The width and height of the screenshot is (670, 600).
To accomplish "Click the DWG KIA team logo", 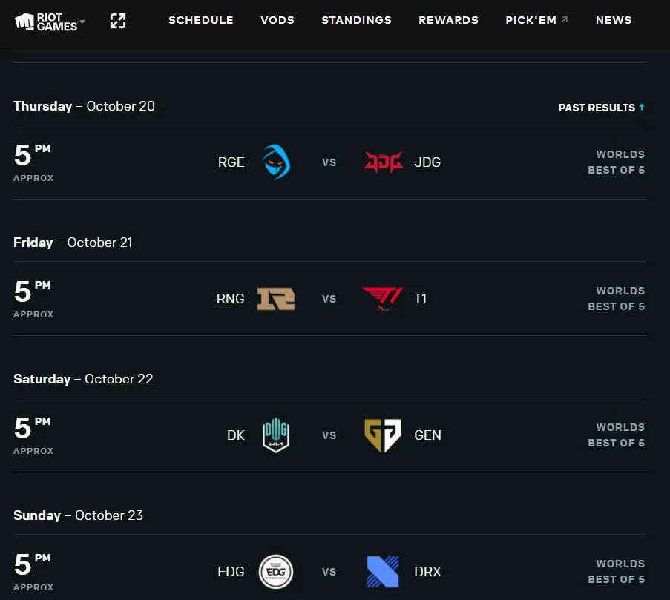I will [x=276, y=435].
